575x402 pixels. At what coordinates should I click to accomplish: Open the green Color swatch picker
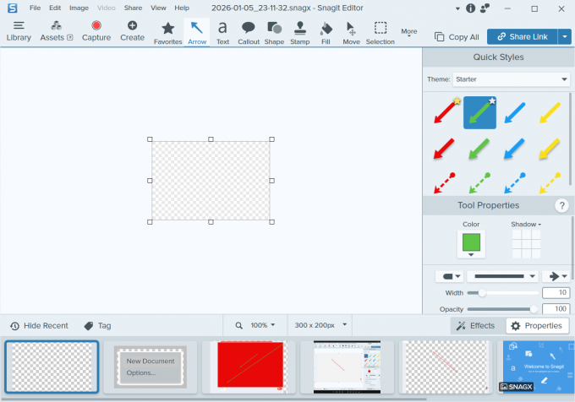471,244
